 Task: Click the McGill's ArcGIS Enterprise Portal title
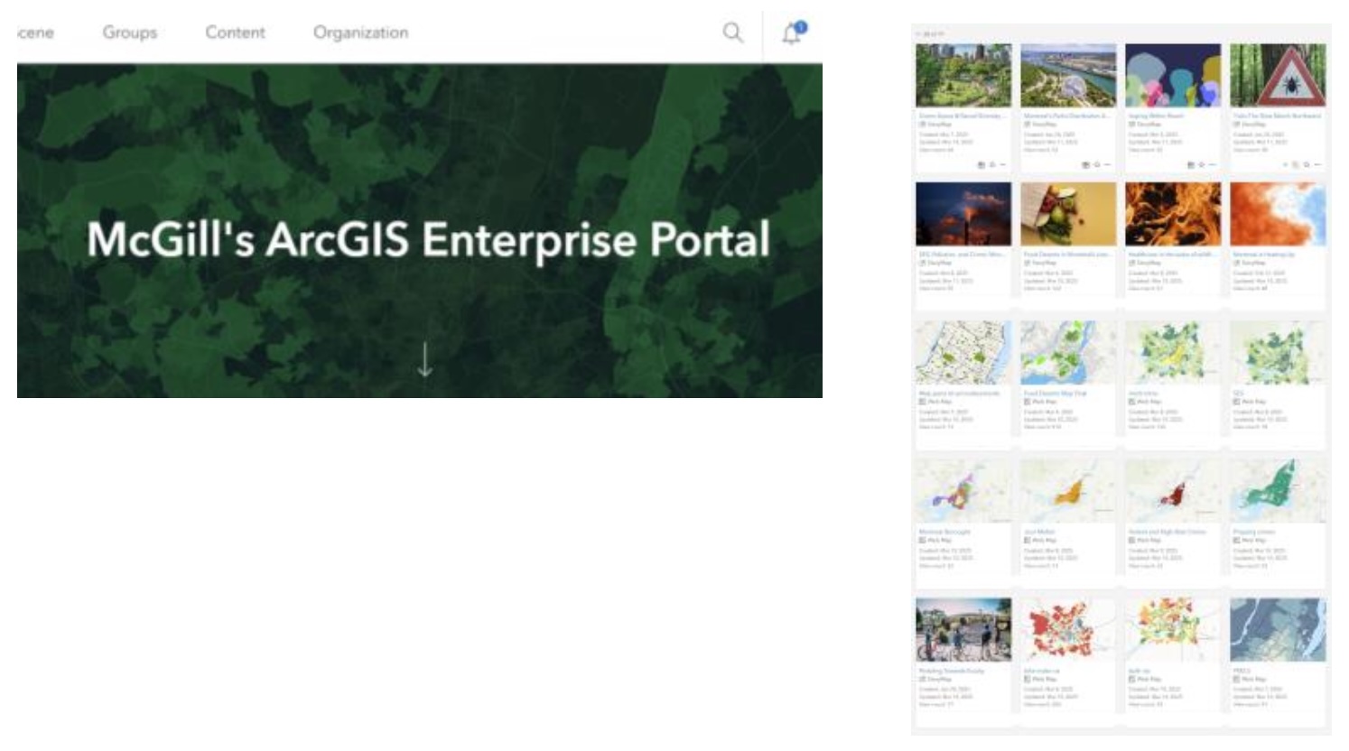(428, 239)
